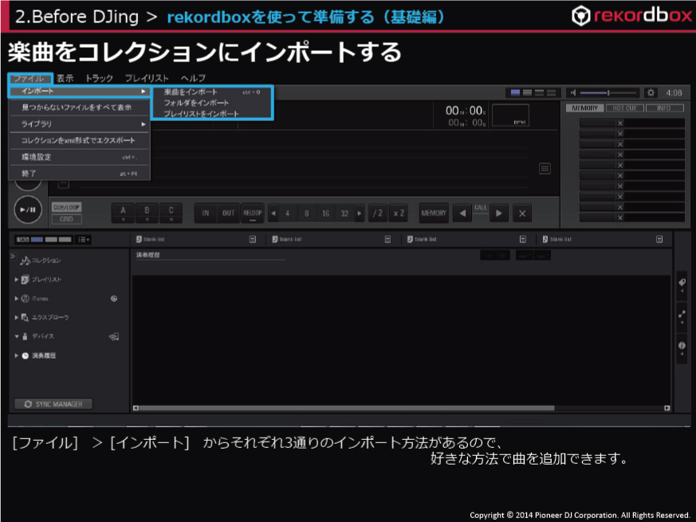Open the ファイル menu
The width and height of the screenshot is (696, 522).
(29, 79)
